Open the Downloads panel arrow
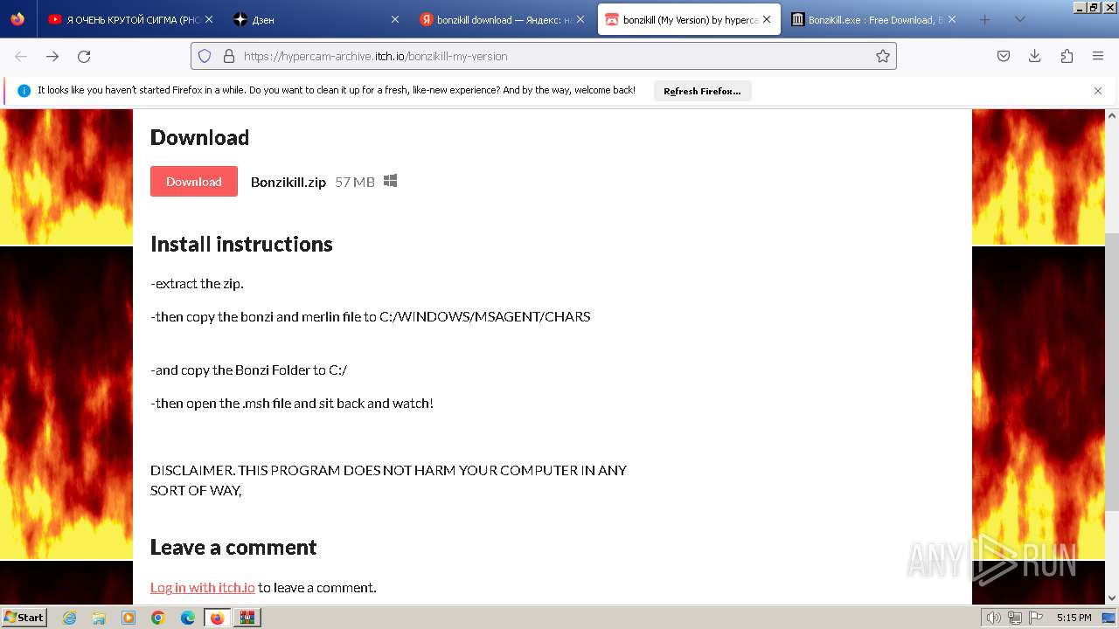Image resolution: width=1119 pixels, height=629 pixels. click(1035, 56)
